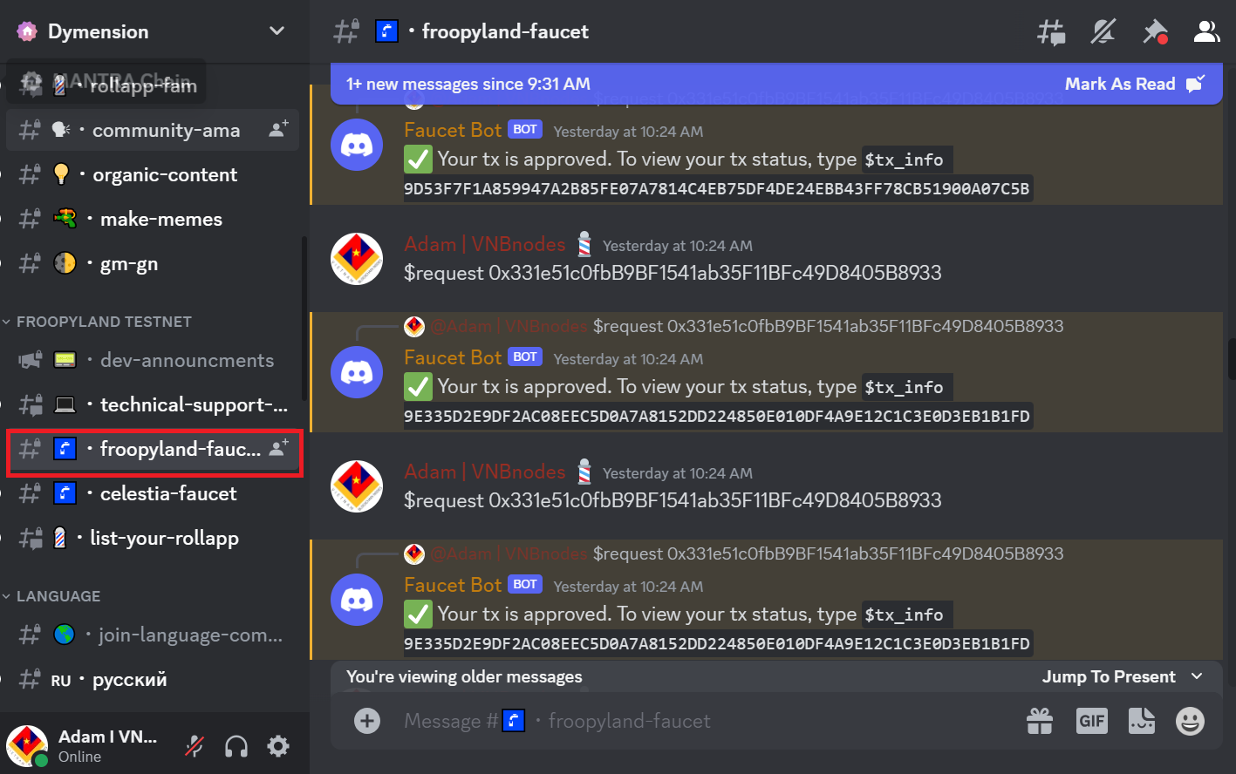The height and width of the screenshot is (774, 1236).
Task: Click the Mark As Read button
Action: (1120, 85)
